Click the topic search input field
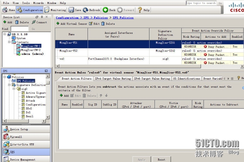Screen dimensions: 244x162 (201, 3)
